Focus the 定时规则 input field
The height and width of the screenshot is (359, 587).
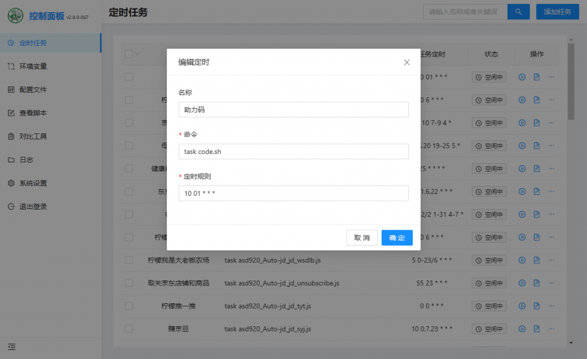(293, 194)
